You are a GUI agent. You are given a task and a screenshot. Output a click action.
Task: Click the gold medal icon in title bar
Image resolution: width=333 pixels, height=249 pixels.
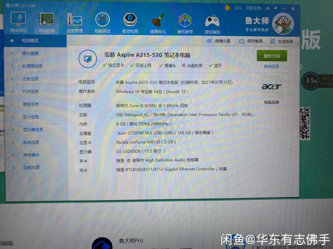tap(227, 8)
